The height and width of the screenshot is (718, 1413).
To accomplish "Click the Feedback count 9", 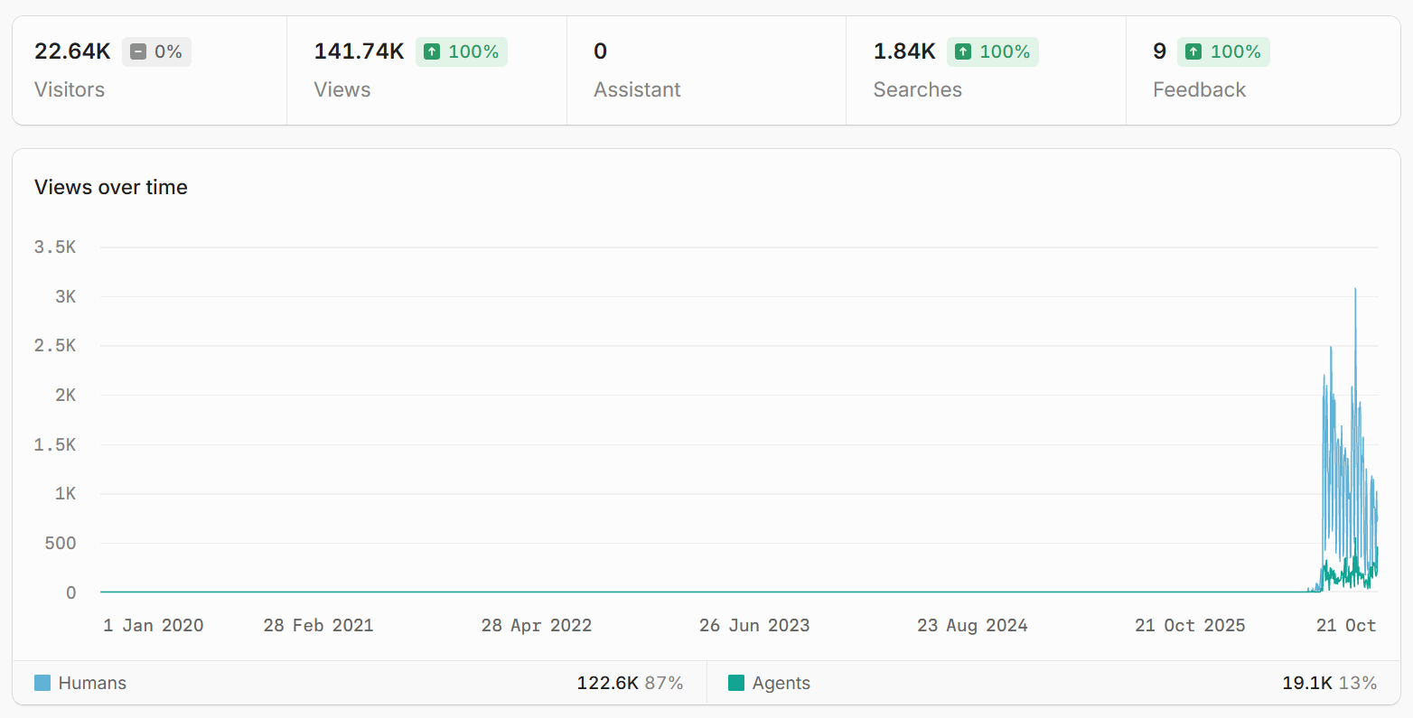I will [x=1160, y=51].
